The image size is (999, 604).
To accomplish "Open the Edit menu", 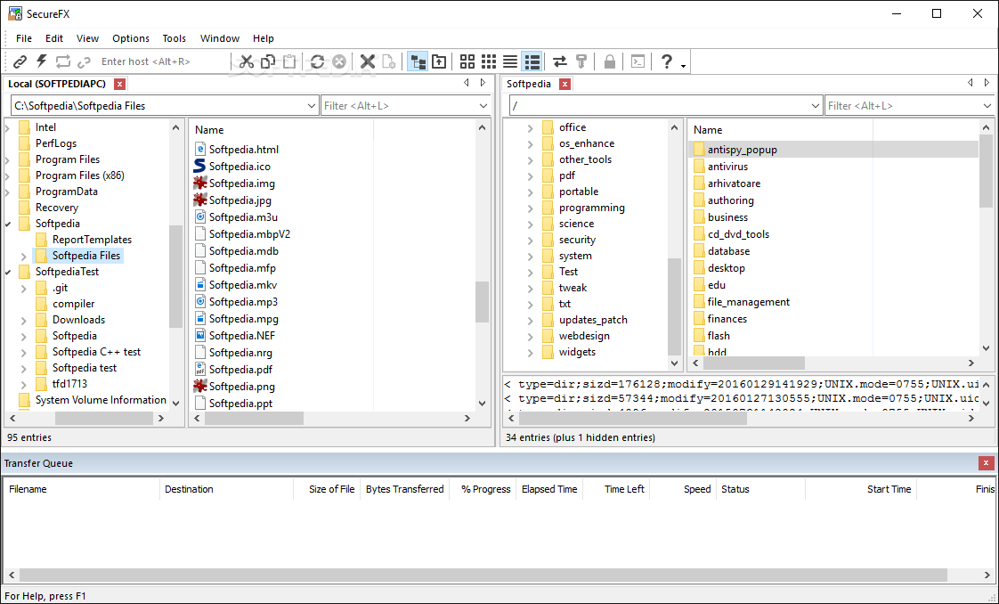I will tap(54, 38).
